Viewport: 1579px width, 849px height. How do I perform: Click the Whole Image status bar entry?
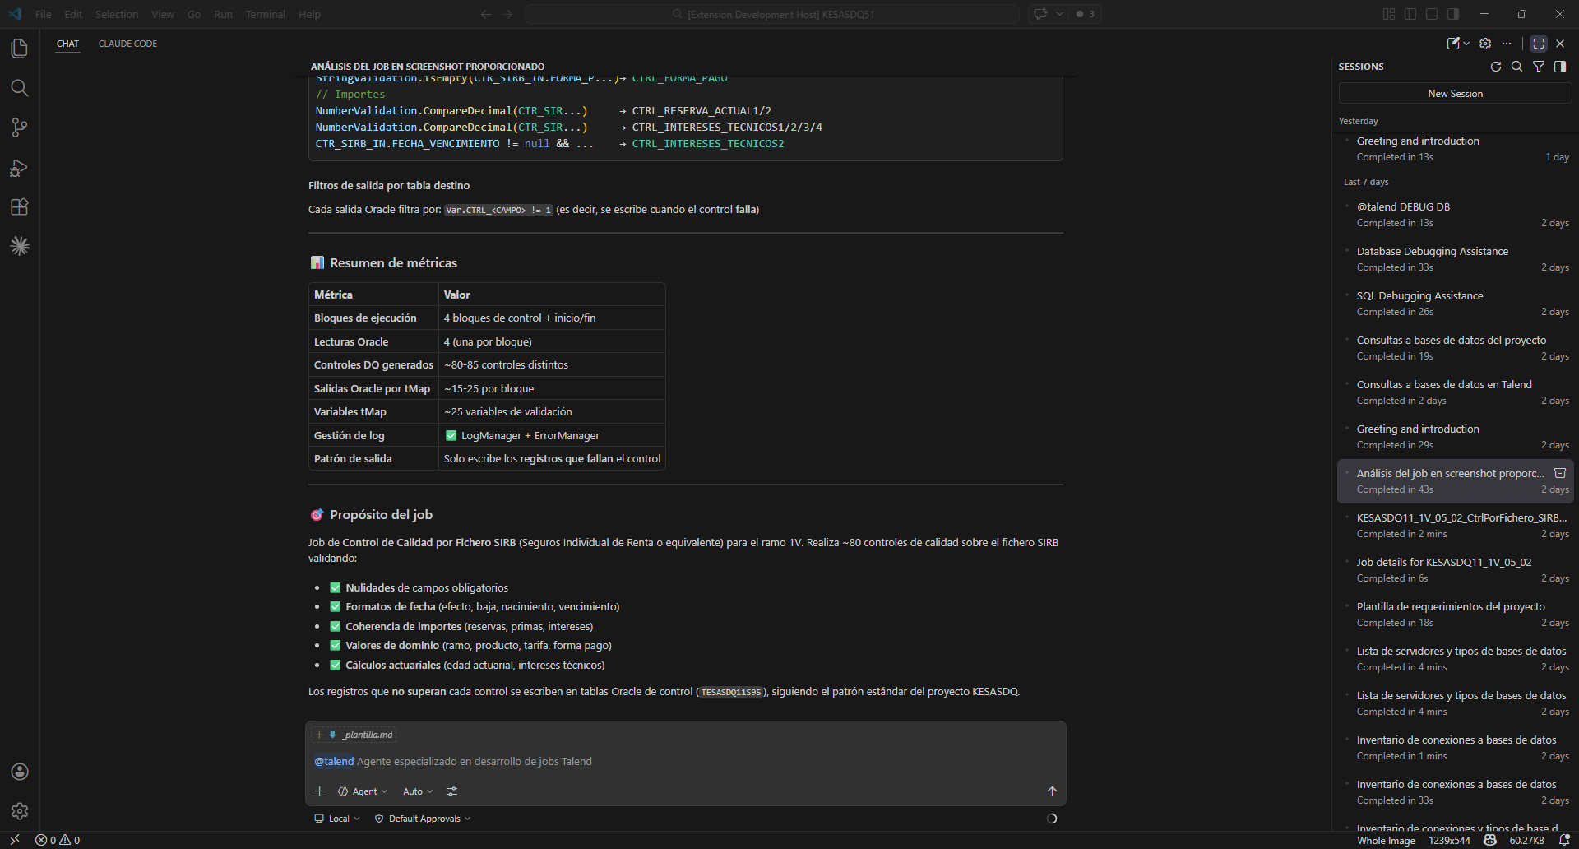pos(1386,840)
